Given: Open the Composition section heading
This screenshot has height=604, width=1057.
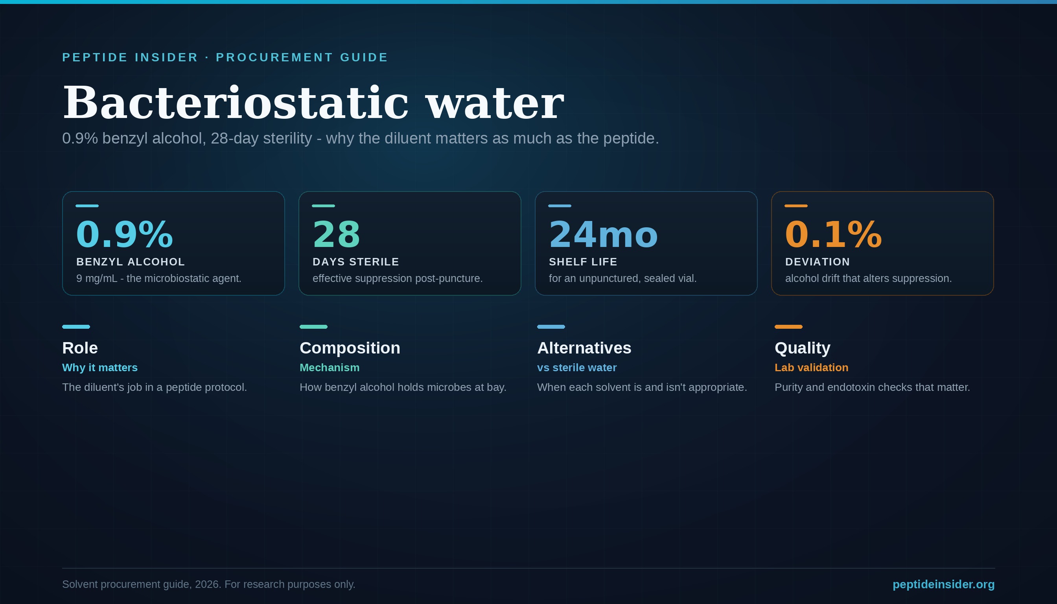Looking at the screenshot, I should click(350, 348).
